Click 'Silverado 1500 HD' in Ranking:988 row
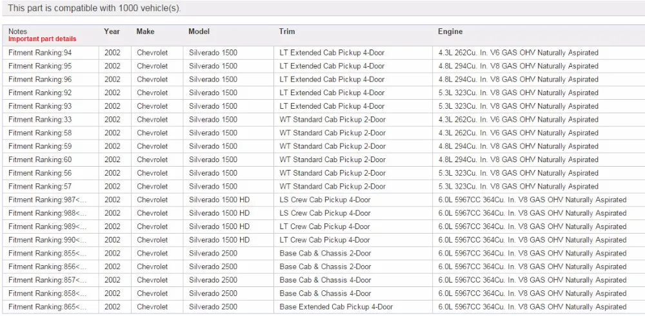Image resolution: width=645 pixels, height=316 pixels. click(x=219, y=214)
